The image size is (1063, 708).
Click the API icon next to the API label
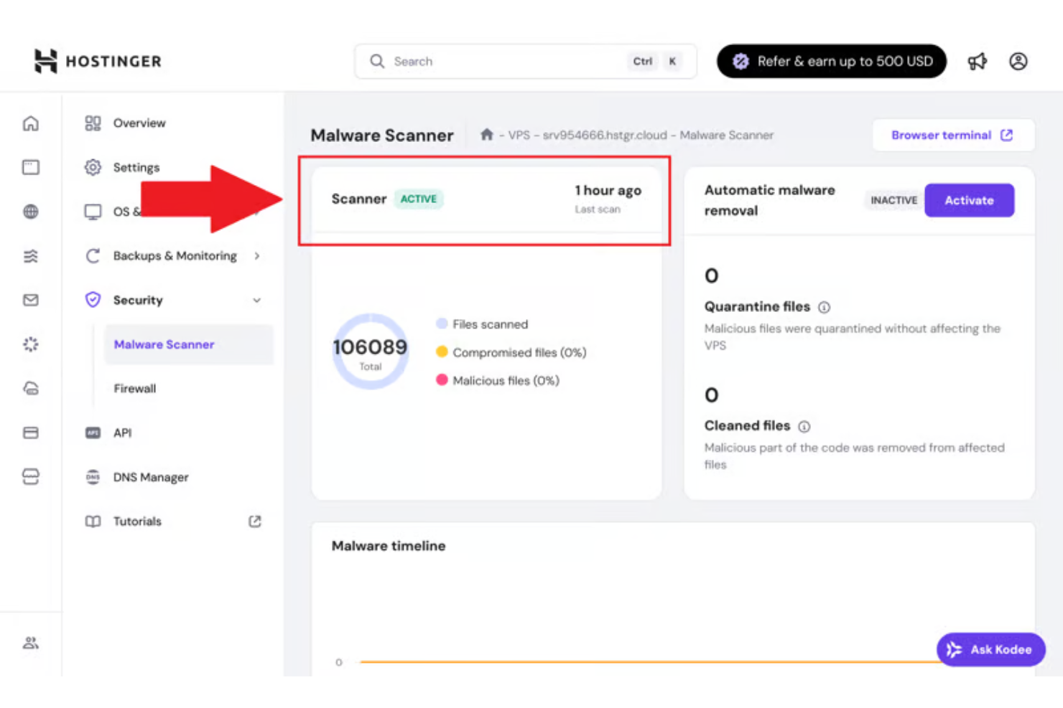tap(93, 433)
